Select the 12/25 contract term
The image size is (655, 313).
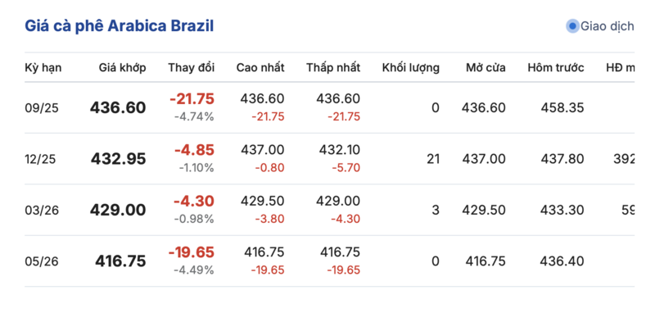[39, 159]
